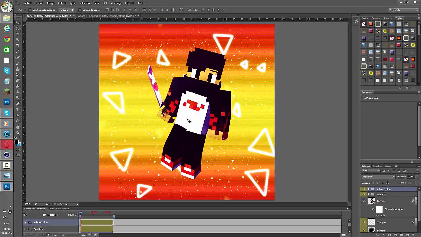
Task: Filter layers by type layers (T icon)
Action: (x=394, y=171)
